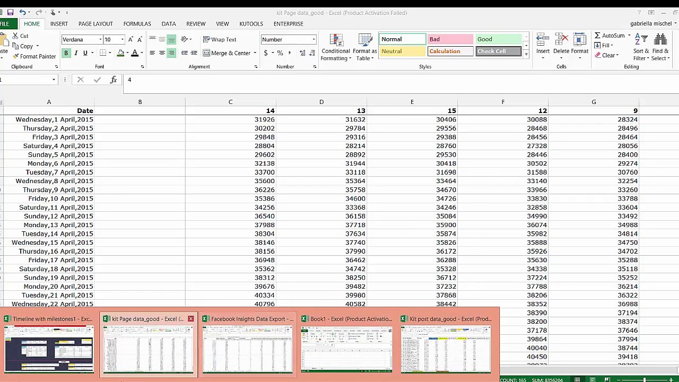Toggle Underline formatting
This screenshot has height=382, width=679.
(x=85, y=53)
